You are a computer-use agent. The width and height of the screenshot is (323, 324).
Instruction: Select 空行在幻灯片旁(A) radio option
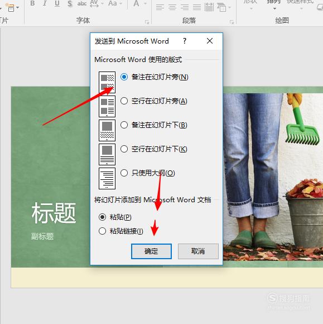[154, 101]
